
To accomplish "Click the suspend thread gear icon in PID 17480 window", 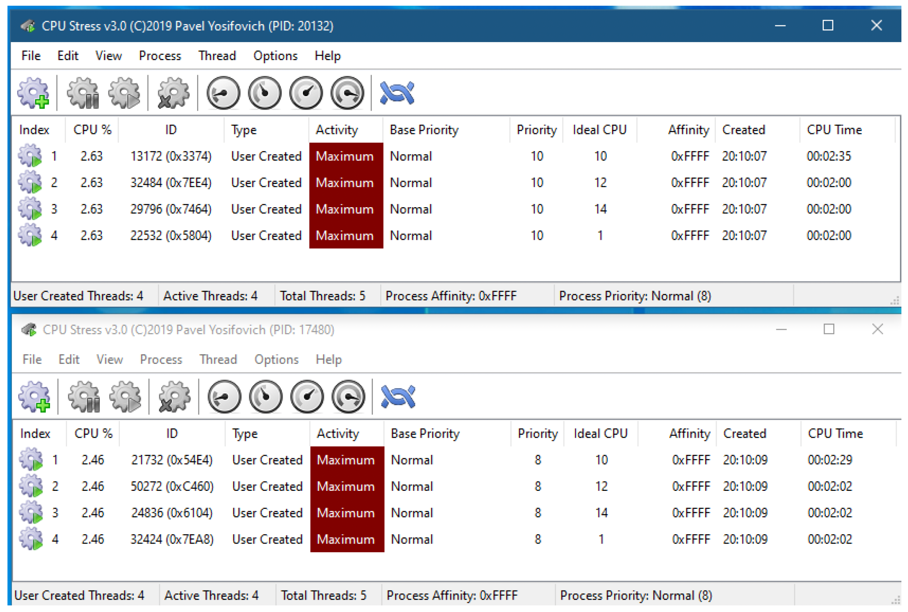I will [x=84, y=396].
